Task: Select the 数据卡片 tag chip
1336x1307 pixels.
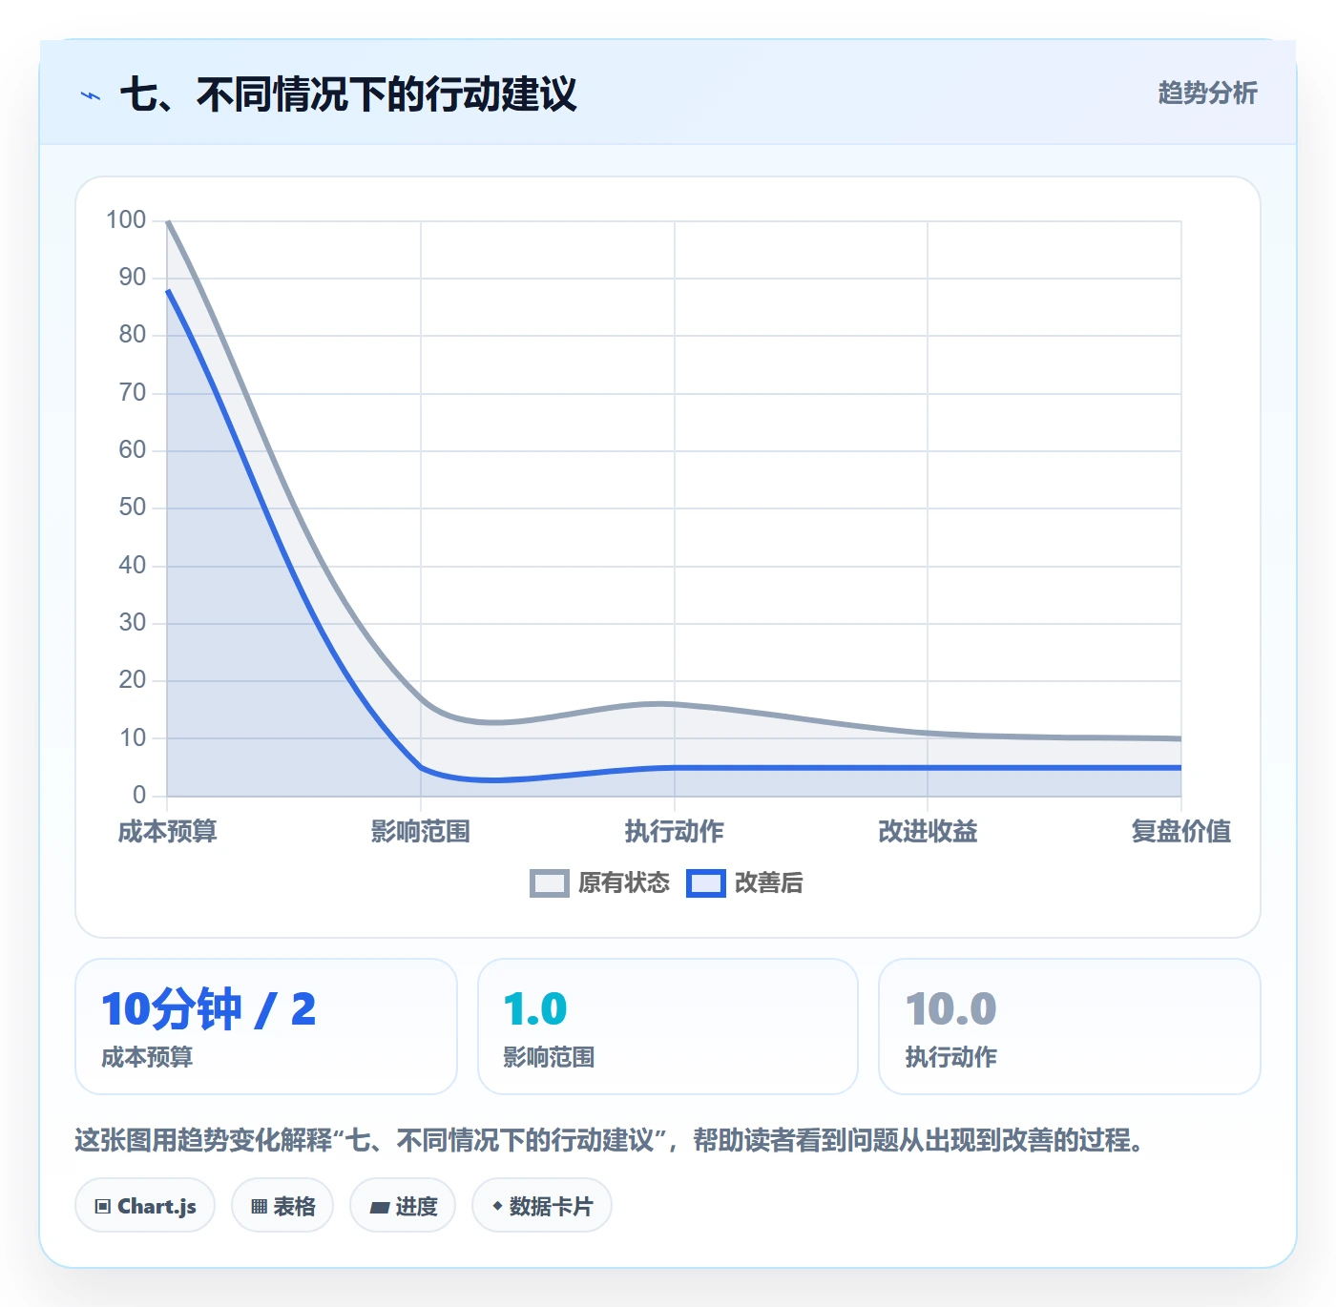Action: pos(542,1206)
